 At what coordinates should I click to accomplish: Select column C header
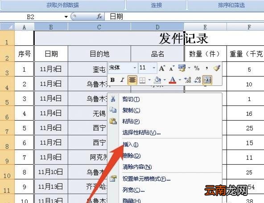pyautogui.click(x=99, y=27)
